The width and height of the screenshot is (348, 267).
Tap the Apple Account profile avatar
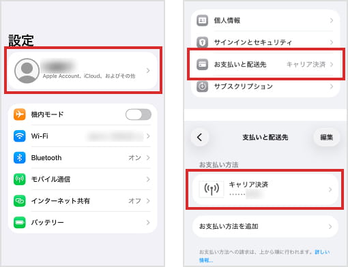click(x=27, y=71)
